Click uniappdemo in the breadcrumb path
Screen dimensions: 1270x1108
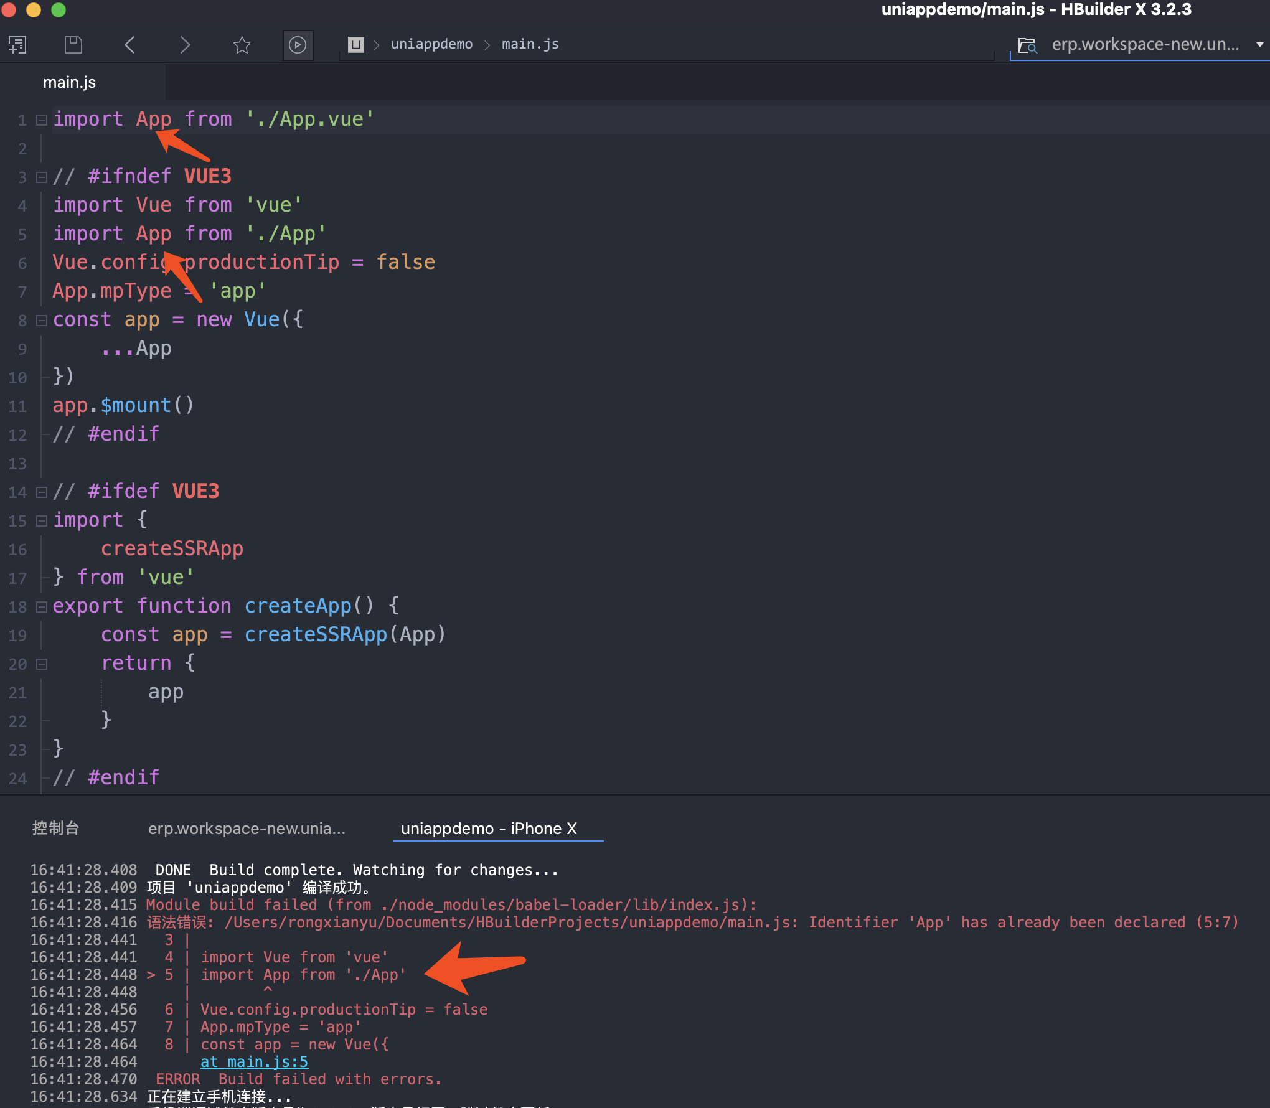pyautogui.click(x=431, y=44)
